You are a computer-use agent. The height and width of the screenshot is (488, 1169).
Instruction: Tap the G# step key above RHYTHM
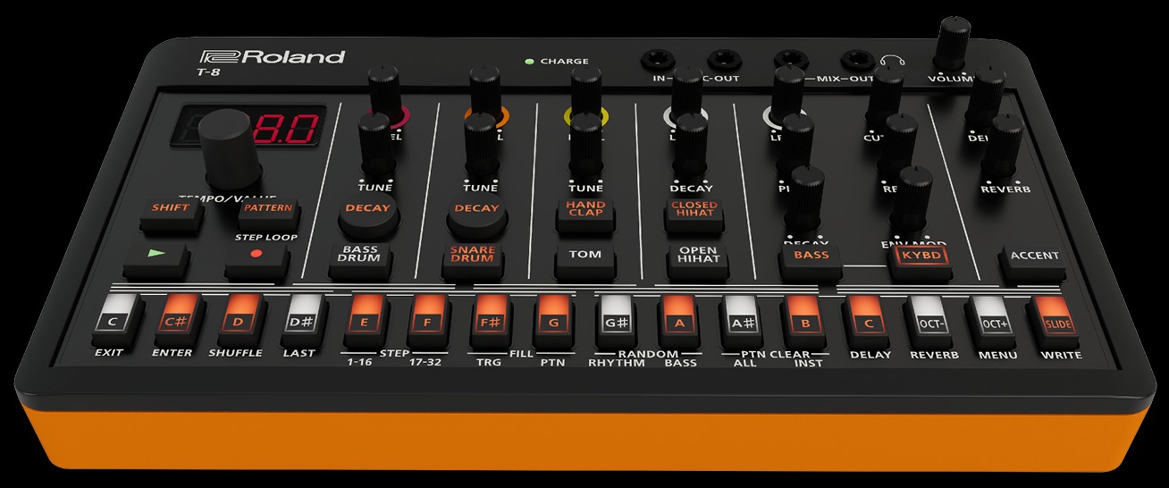click(x=615, y=323)
